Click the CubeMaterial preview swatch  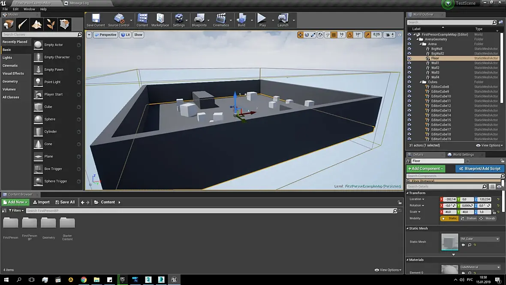(x=449, y=270)
